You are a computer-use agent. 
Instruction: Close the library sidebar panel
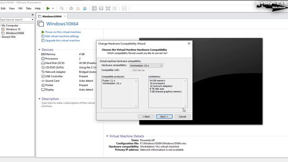pos(32,15)
